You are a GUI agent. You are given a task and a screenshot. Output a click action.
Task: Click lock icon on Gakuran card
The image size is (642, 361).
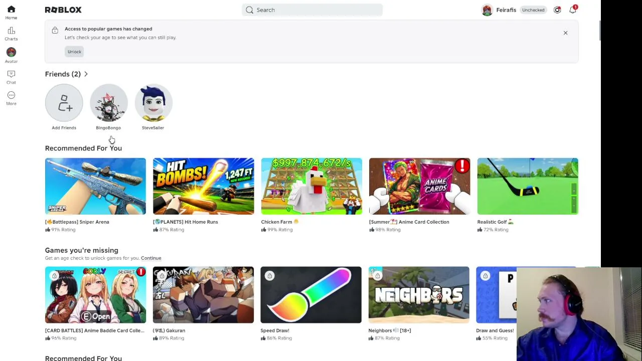[162, 276]
